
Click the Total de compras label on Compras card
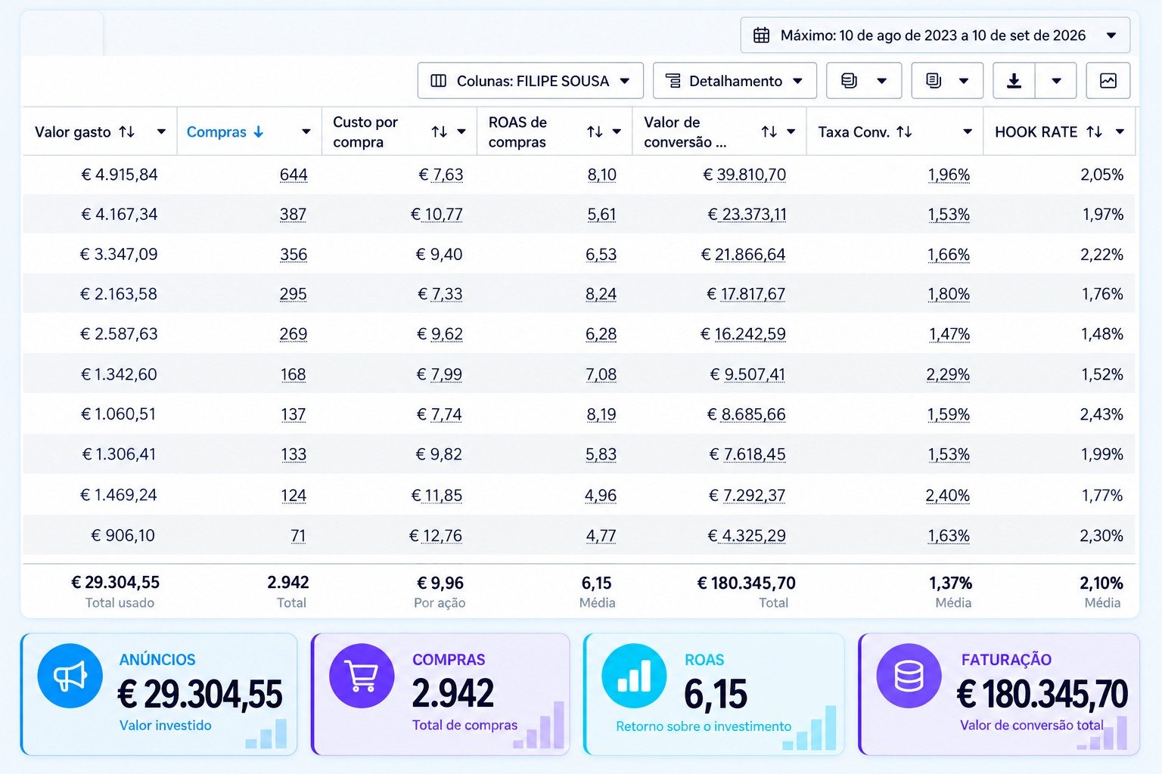click(465, 726)
